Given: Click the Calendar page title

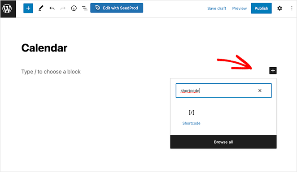Looking at the screenshot, I should pos(44,48).
